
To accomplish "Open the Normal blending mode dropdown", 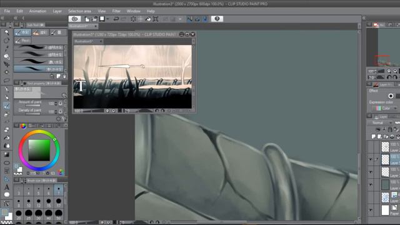I will tap(380, 122).
